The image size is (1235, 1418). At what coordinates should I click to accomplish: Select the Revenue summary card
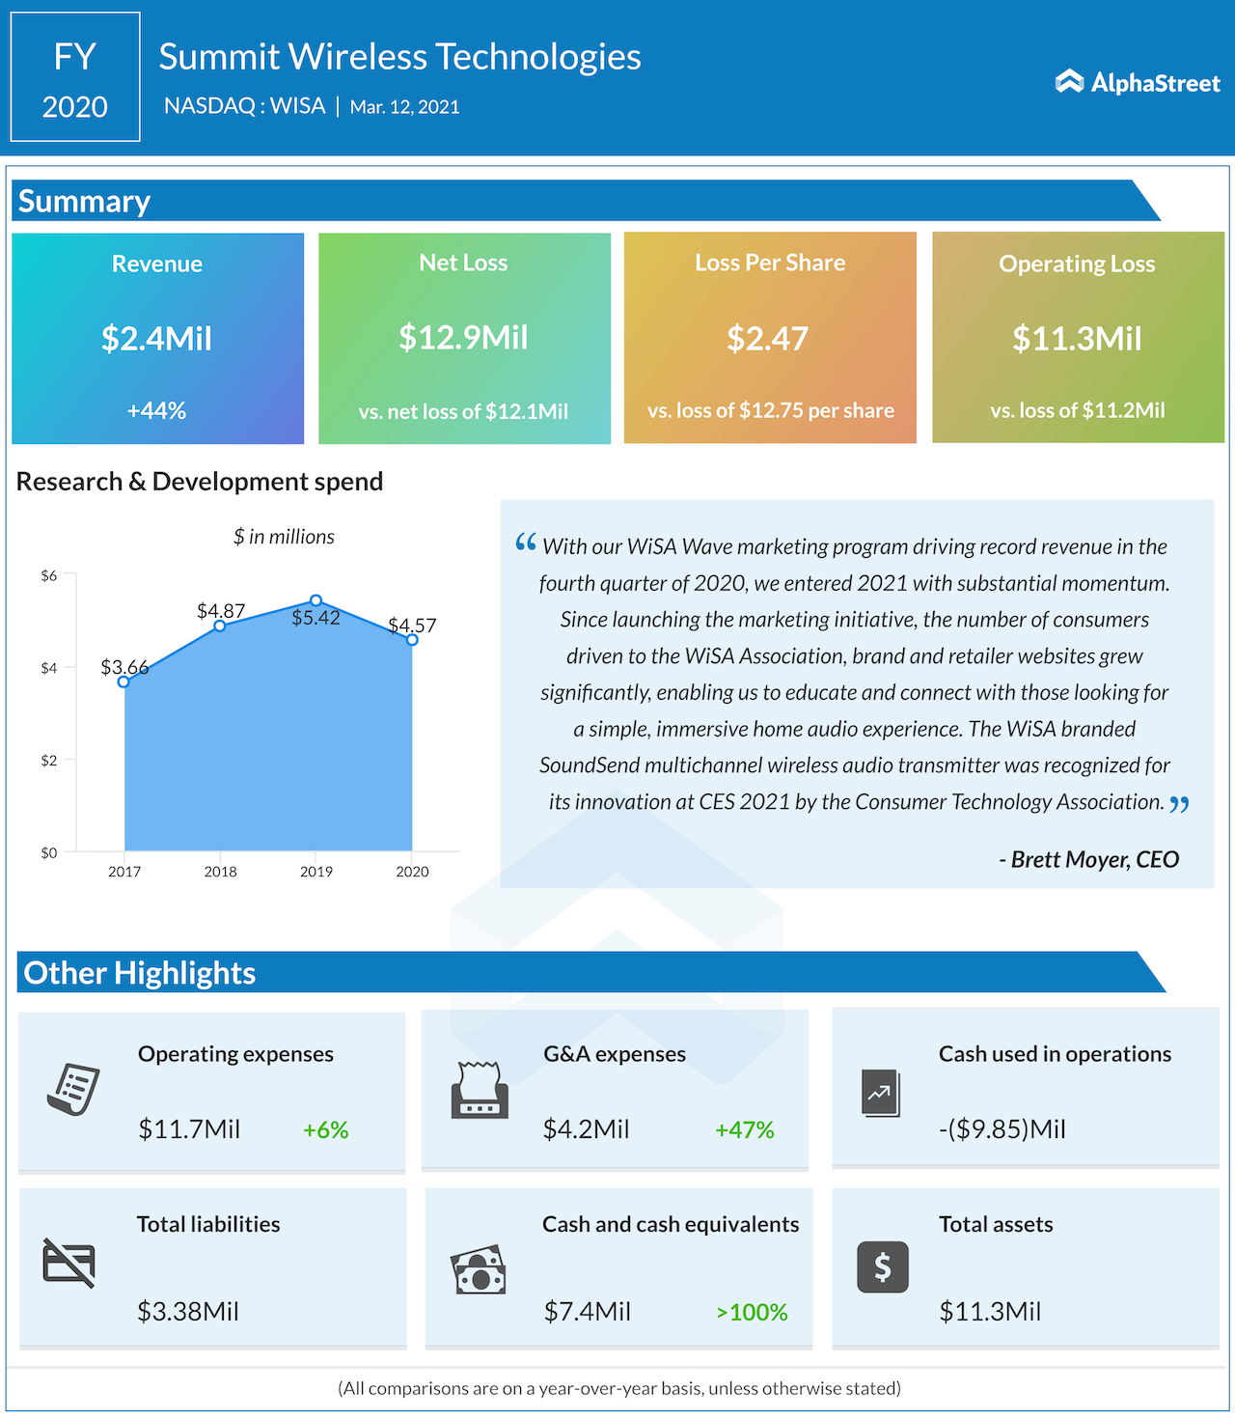coord(157,338)
